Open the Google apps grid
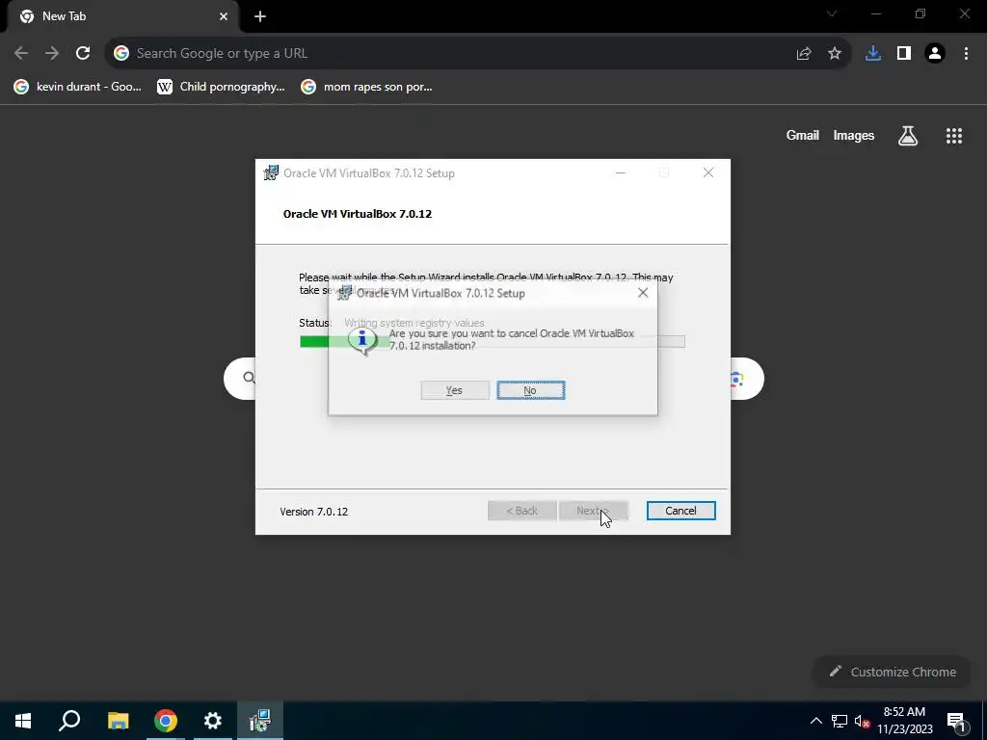 [954, 135]
